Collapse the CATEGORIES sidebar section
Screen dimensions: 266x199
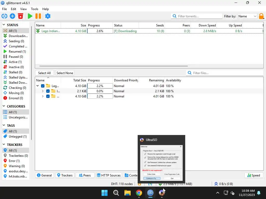pyautogui.click(x=4, y=106)
